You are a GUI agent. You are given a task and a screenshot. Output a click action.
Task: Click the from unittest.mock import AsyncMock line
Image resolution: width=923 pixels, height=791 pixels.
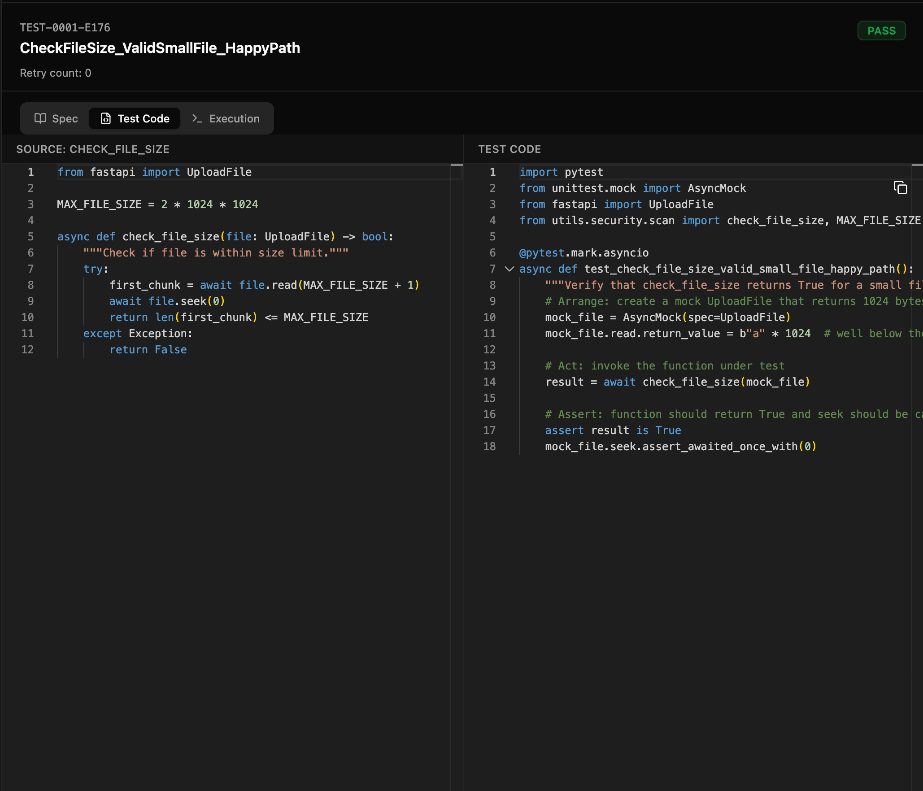[633, 188]
